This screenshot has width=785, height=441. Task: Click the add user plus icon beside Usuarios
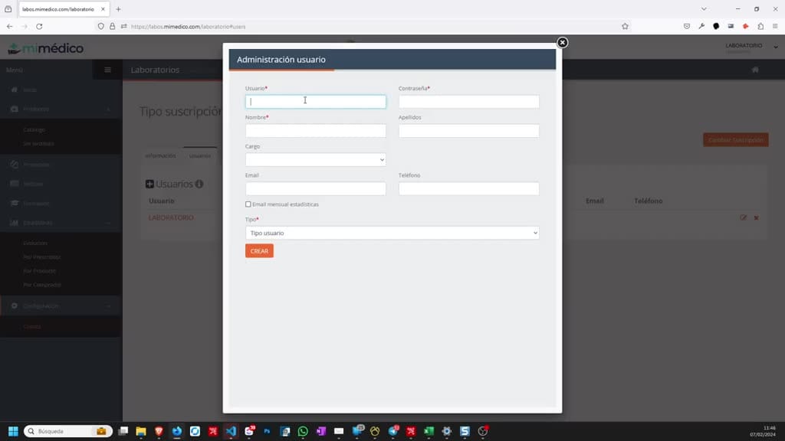click(149, 184)
